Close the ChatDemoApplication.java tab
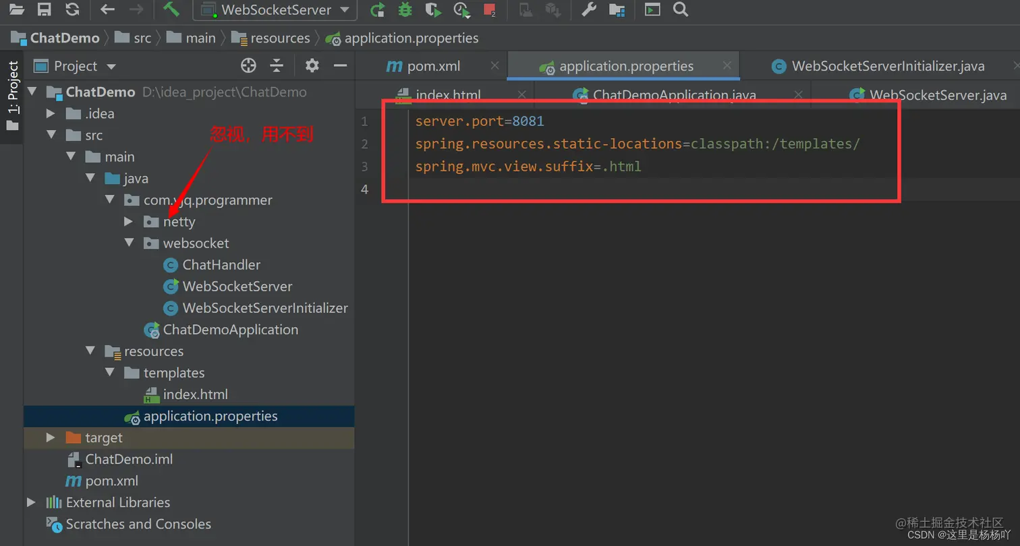 [x=799, y=94]
